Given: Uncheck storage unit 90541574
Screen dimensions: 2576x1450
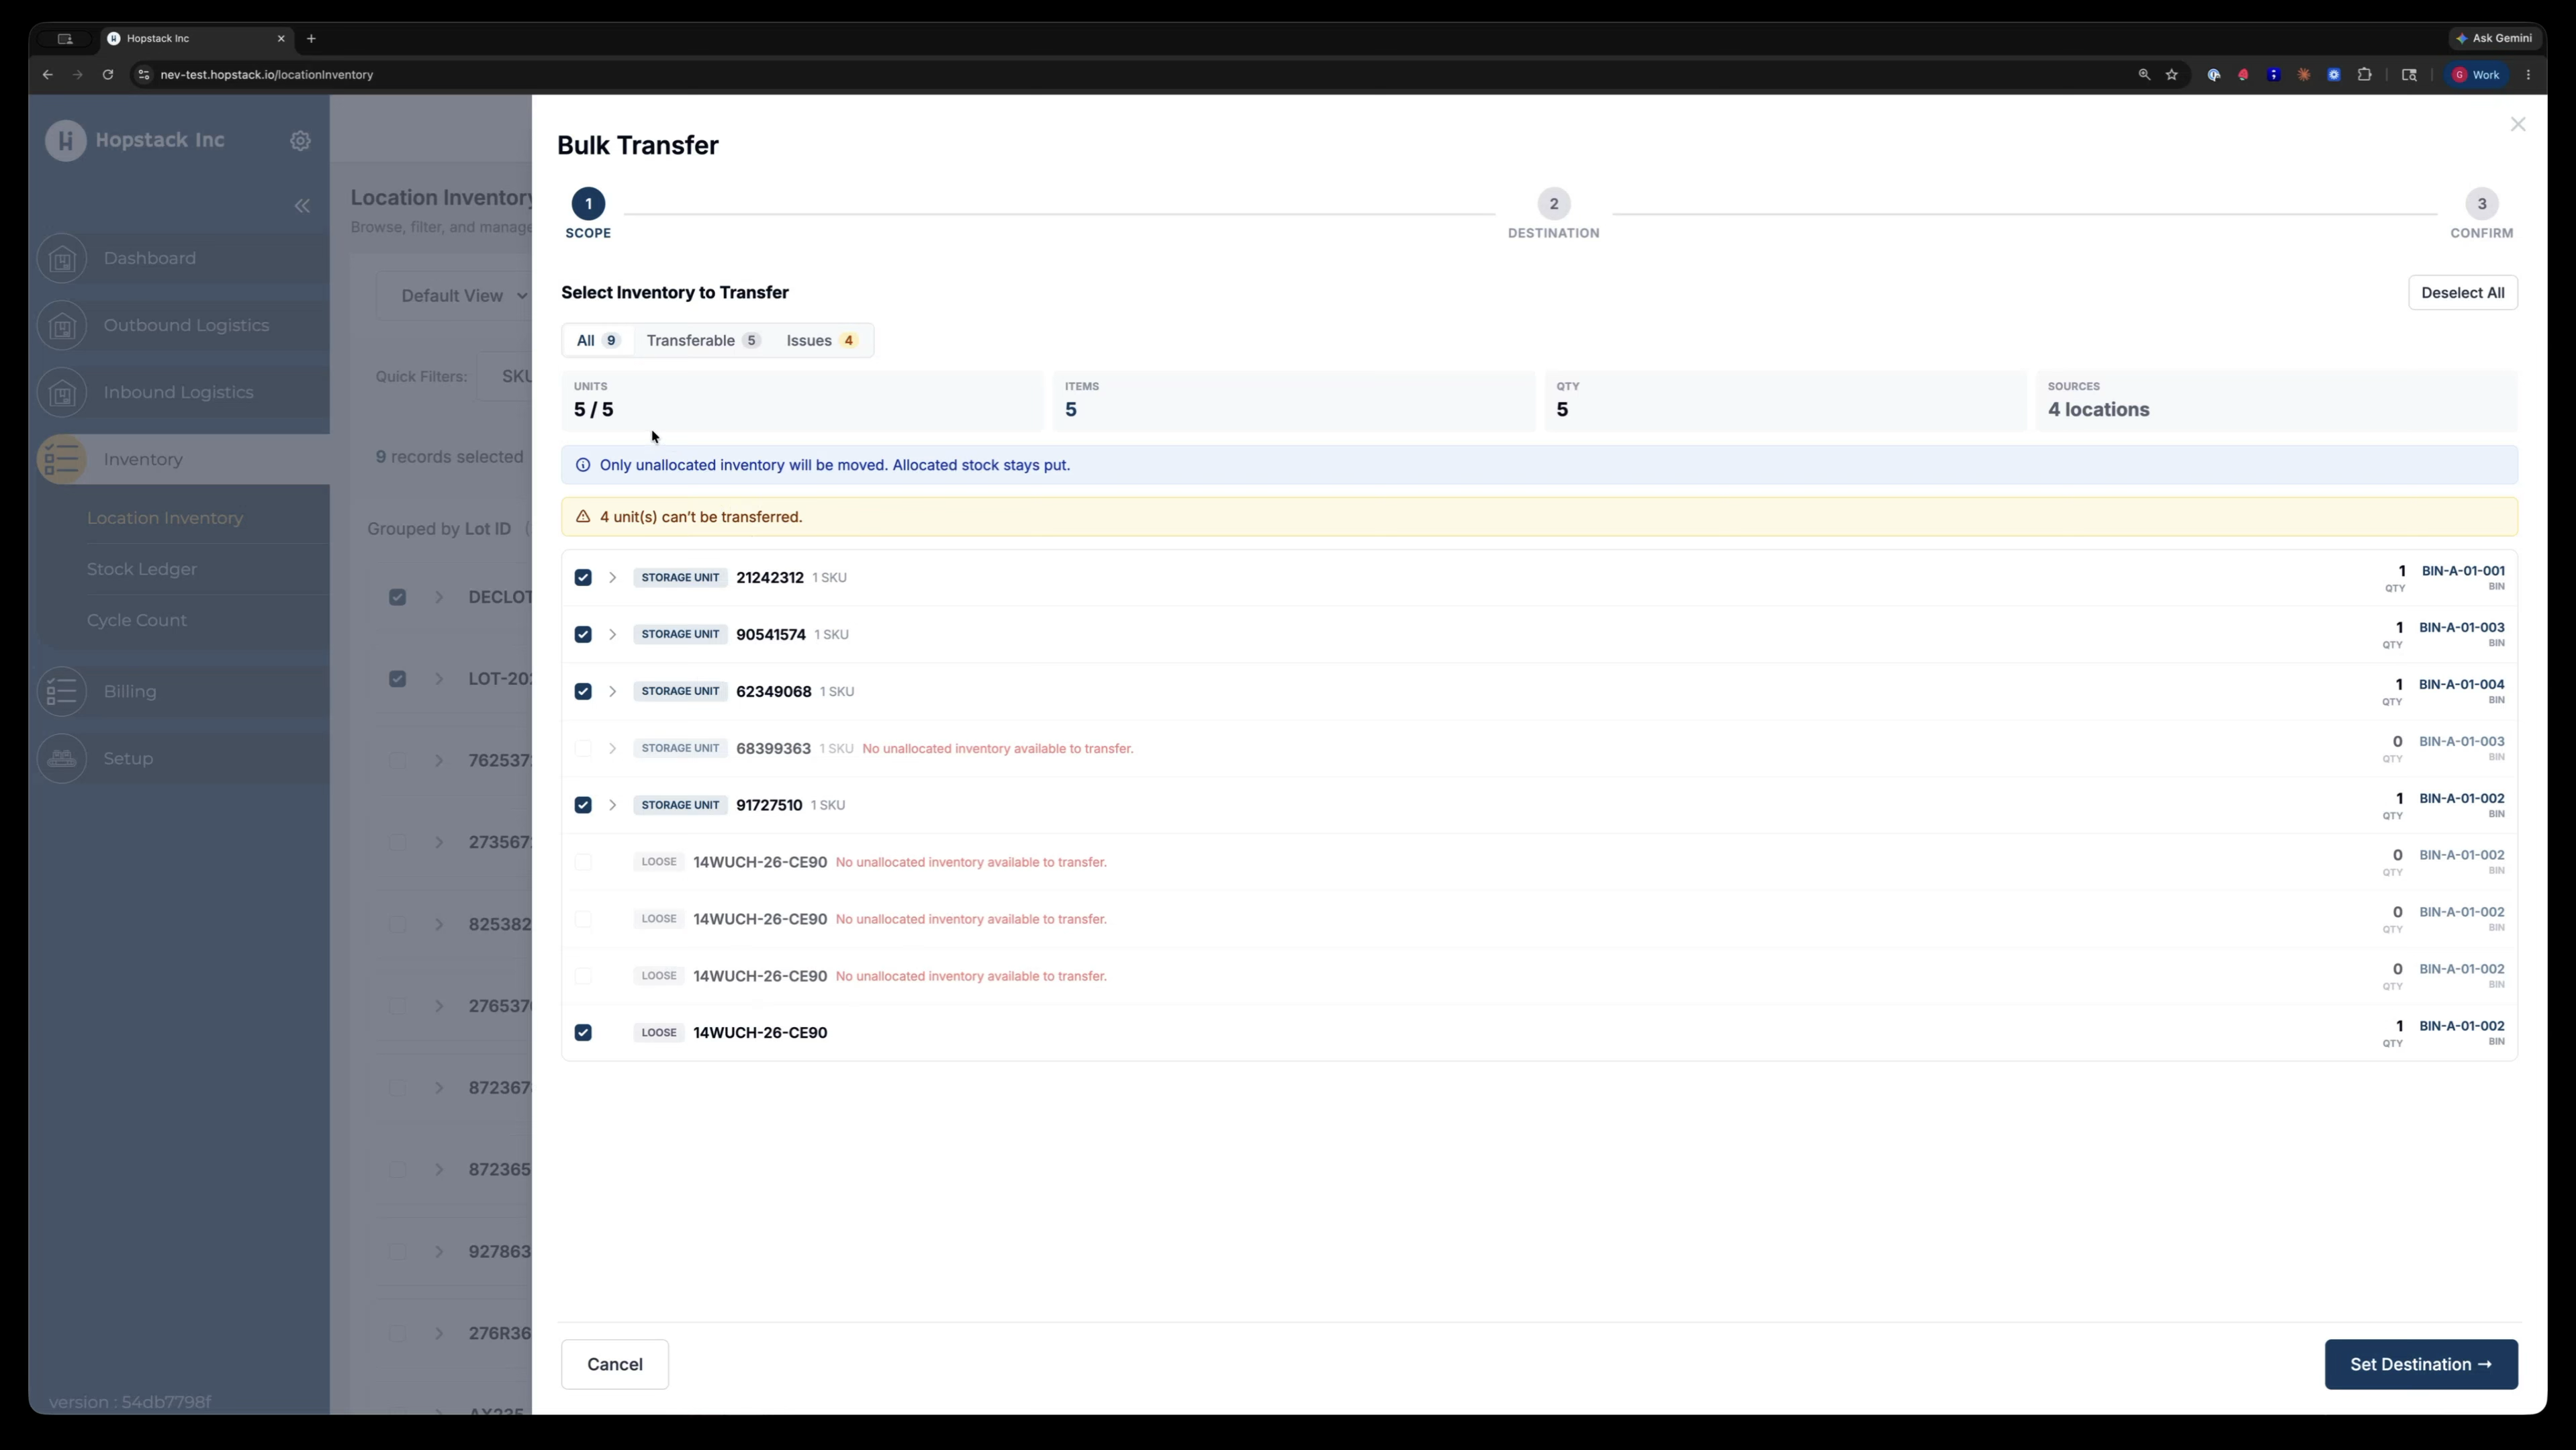Looking at the screenshot, I should pyautogui.click(x=583, y=636).
